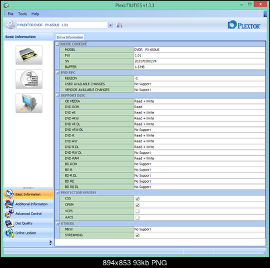
Task: Click the DVD+RW DL row label
Action: (x=74, y=130)
